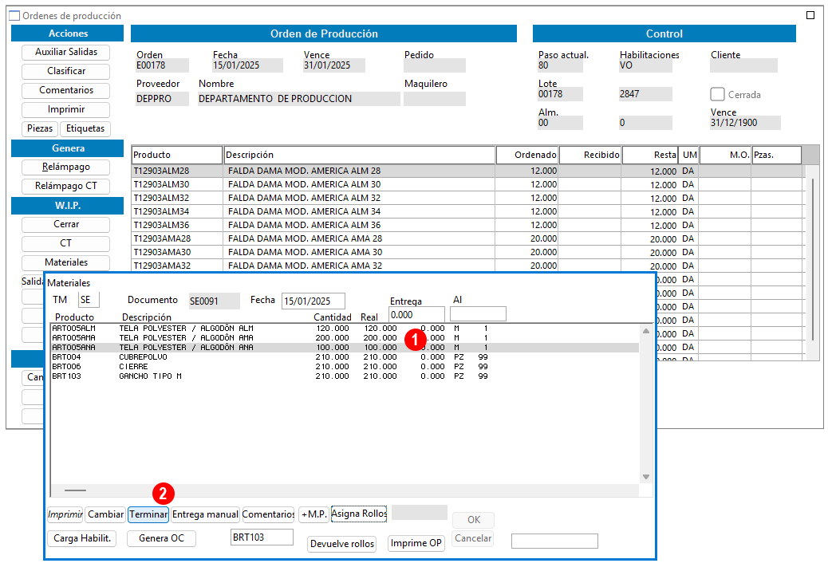Click the Proveedor field DEPPRO
The height and width of the screenshot is (567, 828).
(162, 99)
